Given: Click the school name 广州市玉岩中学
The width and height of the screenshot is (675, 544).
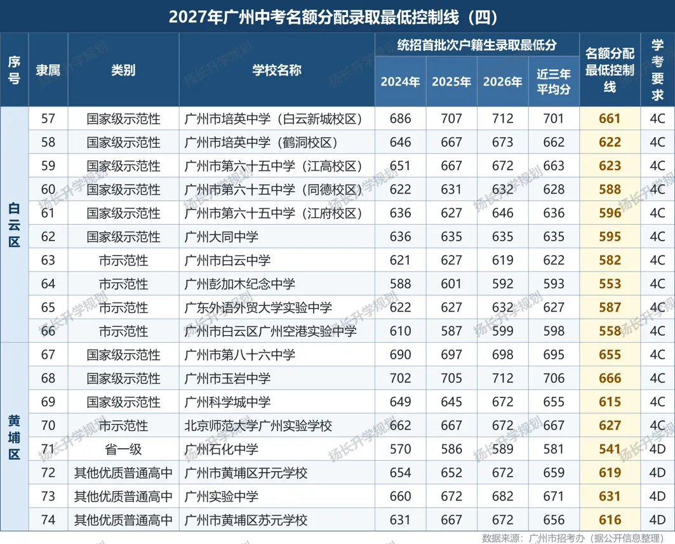Looking at the screenshot, I should click(227, 379).
